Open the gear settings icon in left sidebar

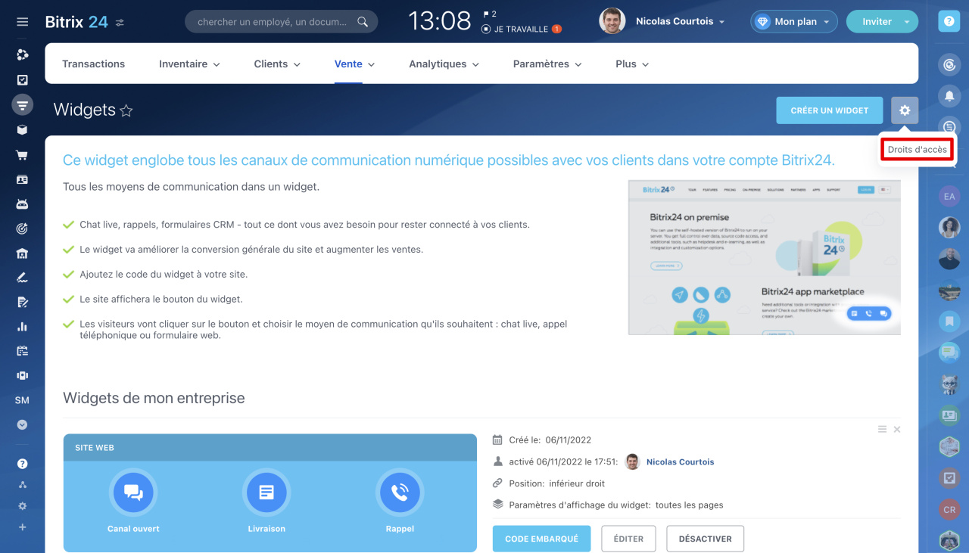22,506
